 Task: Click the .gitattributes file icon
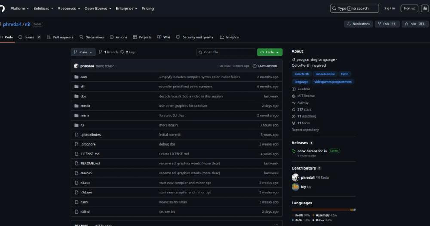77,135
